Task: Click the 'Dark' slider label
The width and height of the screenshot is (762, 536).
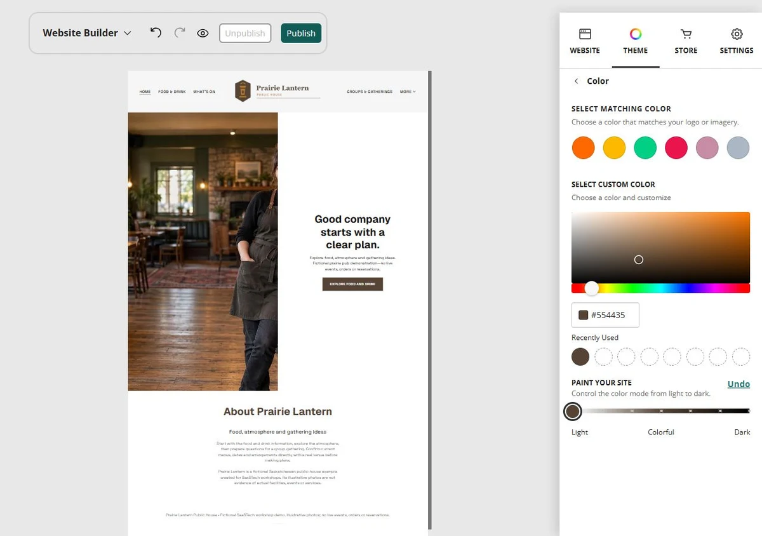Action: [742, 432]
